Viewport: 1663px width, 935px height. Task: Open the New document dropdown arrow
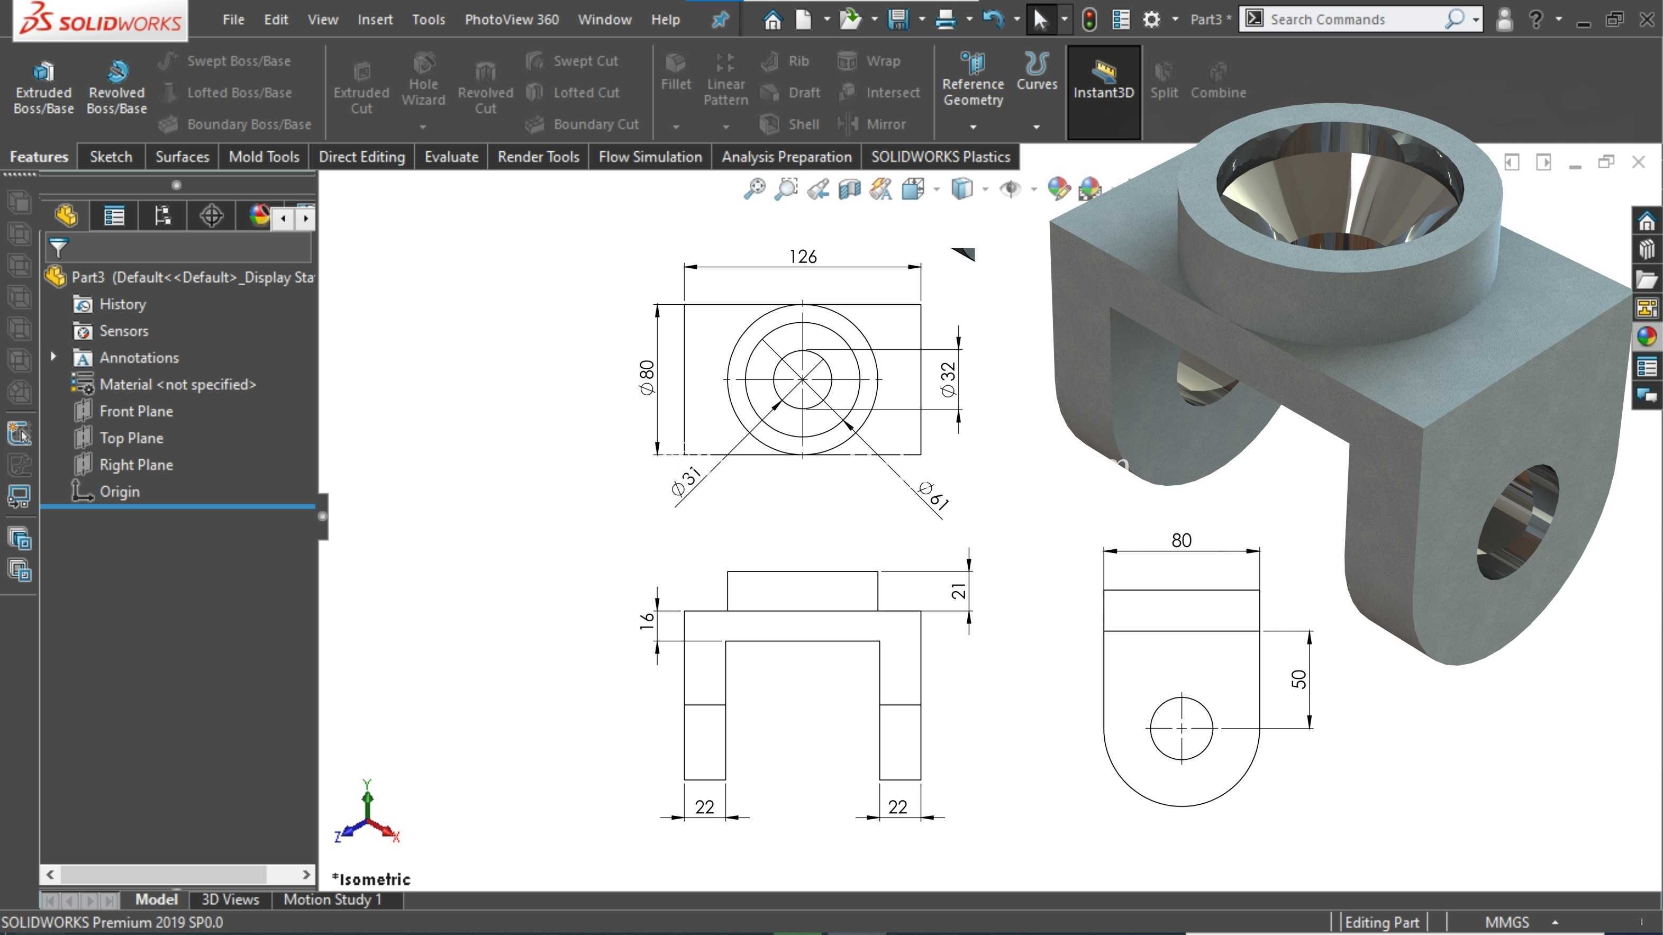826,20
